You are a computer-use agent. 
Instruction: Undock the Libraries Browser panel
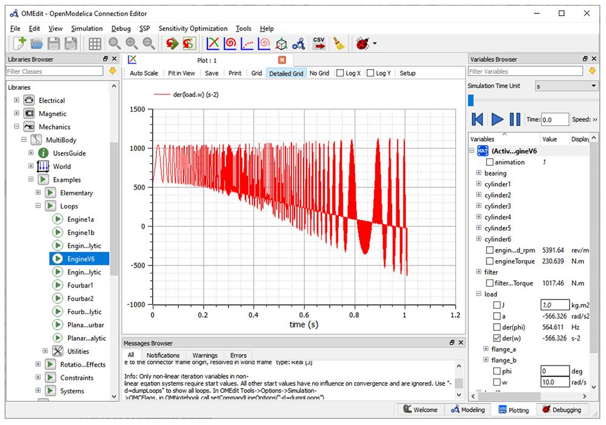(105, 59)
